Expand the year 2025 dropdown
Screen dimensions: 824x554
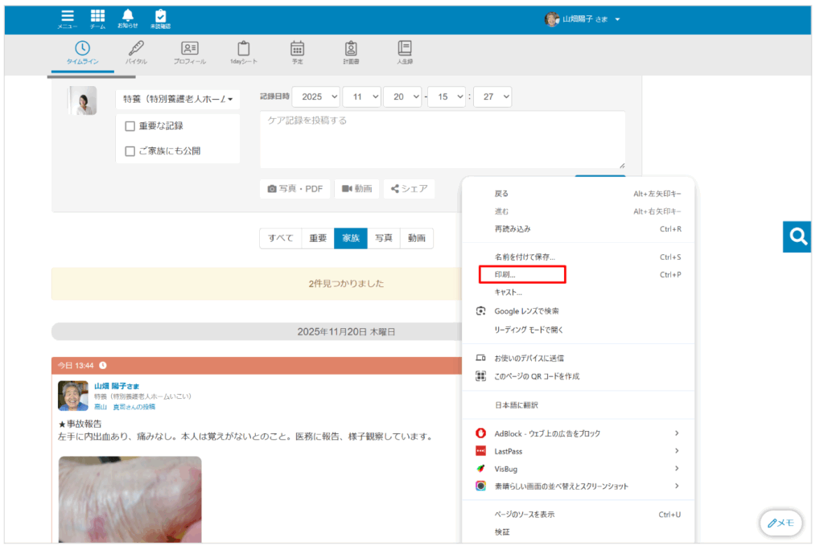pos(315,96)
